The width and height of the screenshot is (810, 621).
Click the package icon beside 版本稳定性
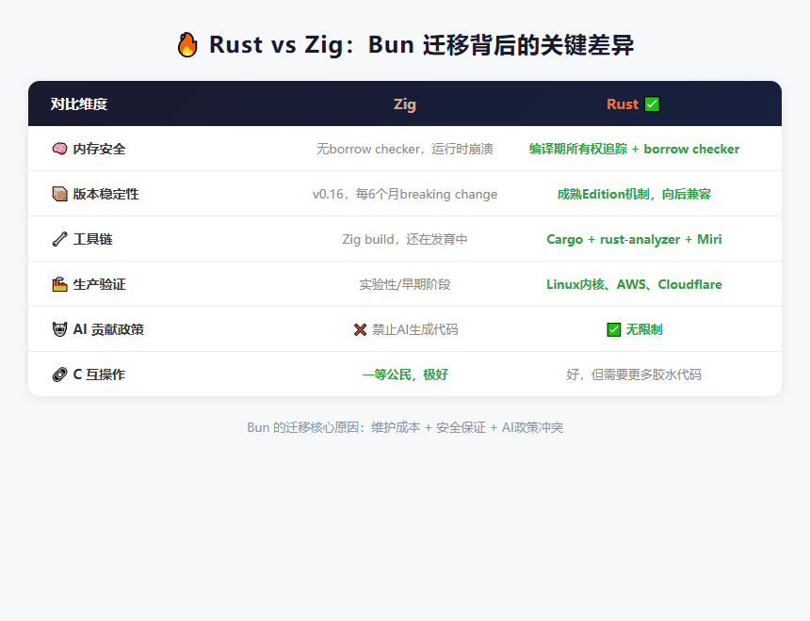[x=59, y=194]
